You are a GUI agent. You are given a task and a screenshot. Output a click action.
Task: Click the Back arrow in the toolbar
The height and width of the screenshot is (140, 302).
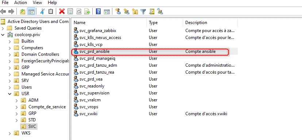click(x=3, y=12)
